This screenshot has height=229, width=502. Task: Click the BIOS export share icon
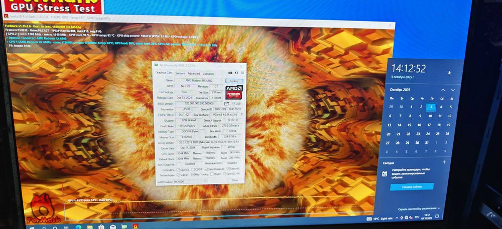tap(227, 104)
